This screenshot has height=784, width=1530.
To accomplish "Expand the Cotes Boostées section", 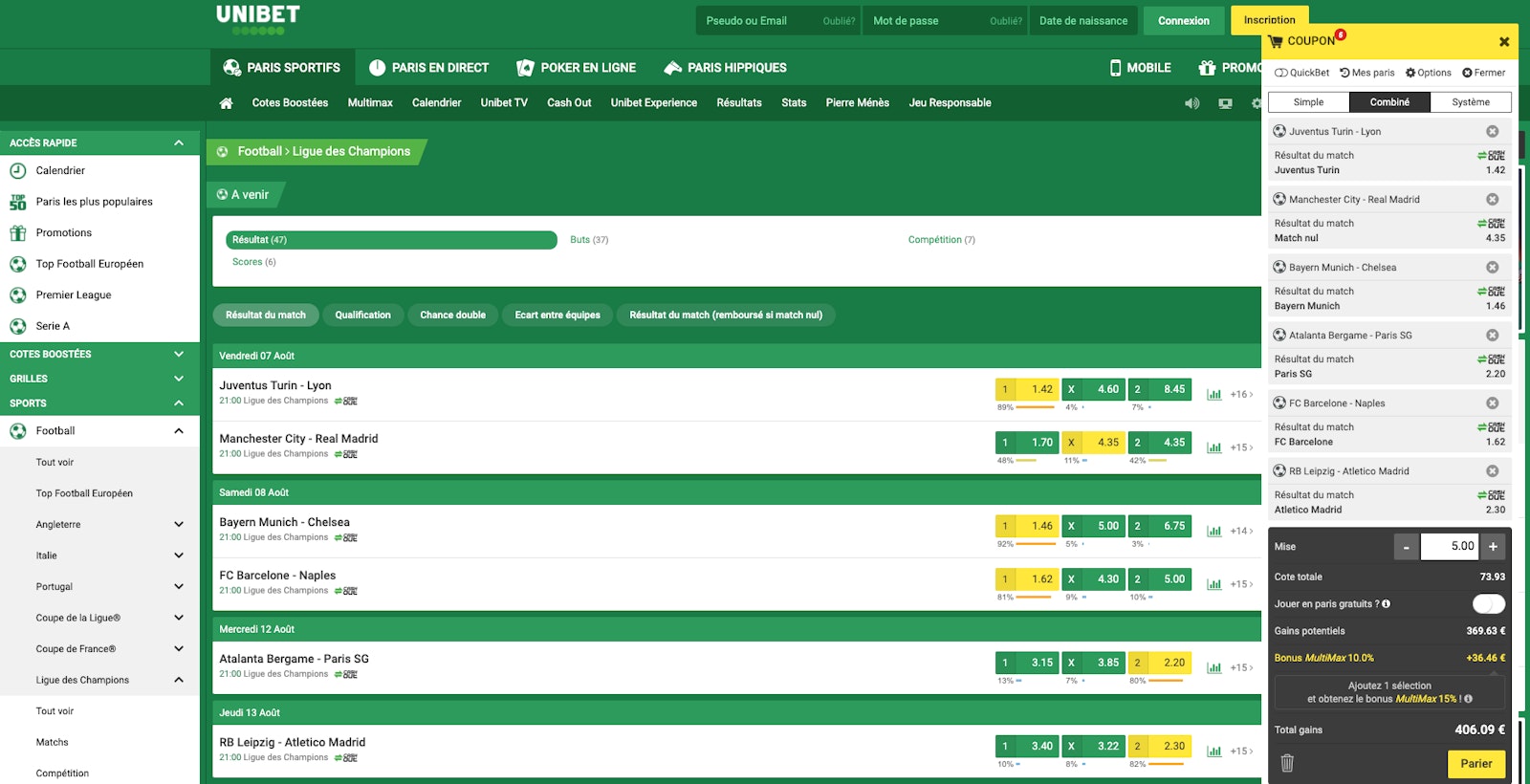I will tap(179, 354).
